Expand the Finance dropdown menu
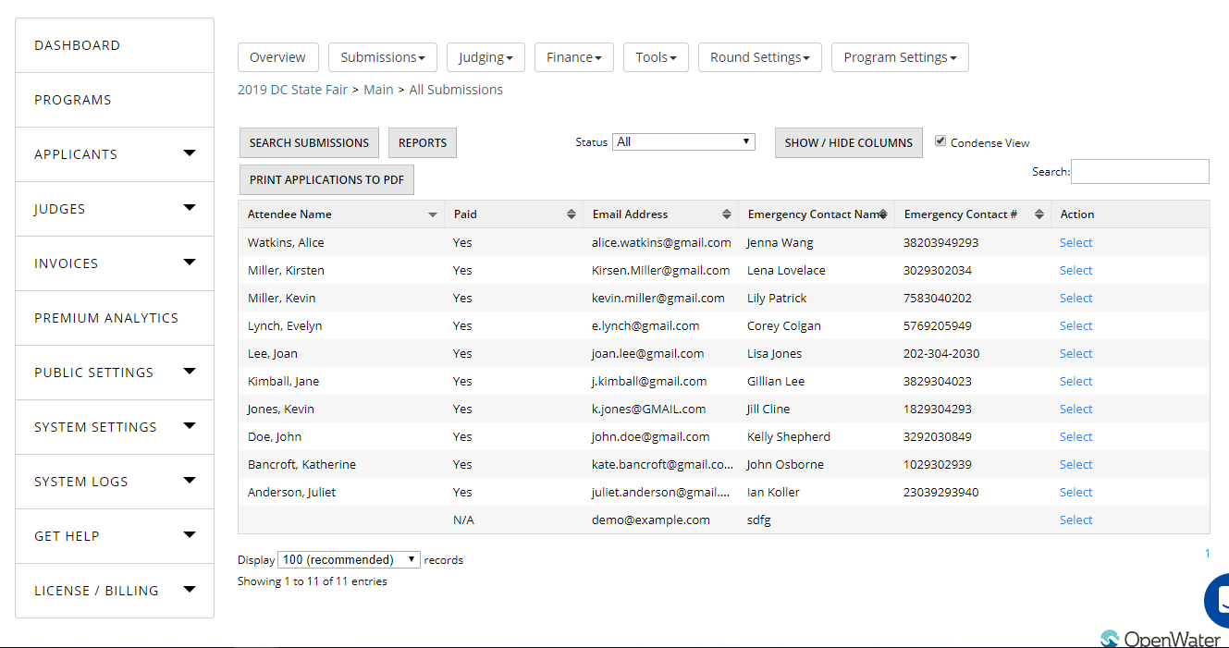Screen dimensions: 1229x648 click(574, 57)
